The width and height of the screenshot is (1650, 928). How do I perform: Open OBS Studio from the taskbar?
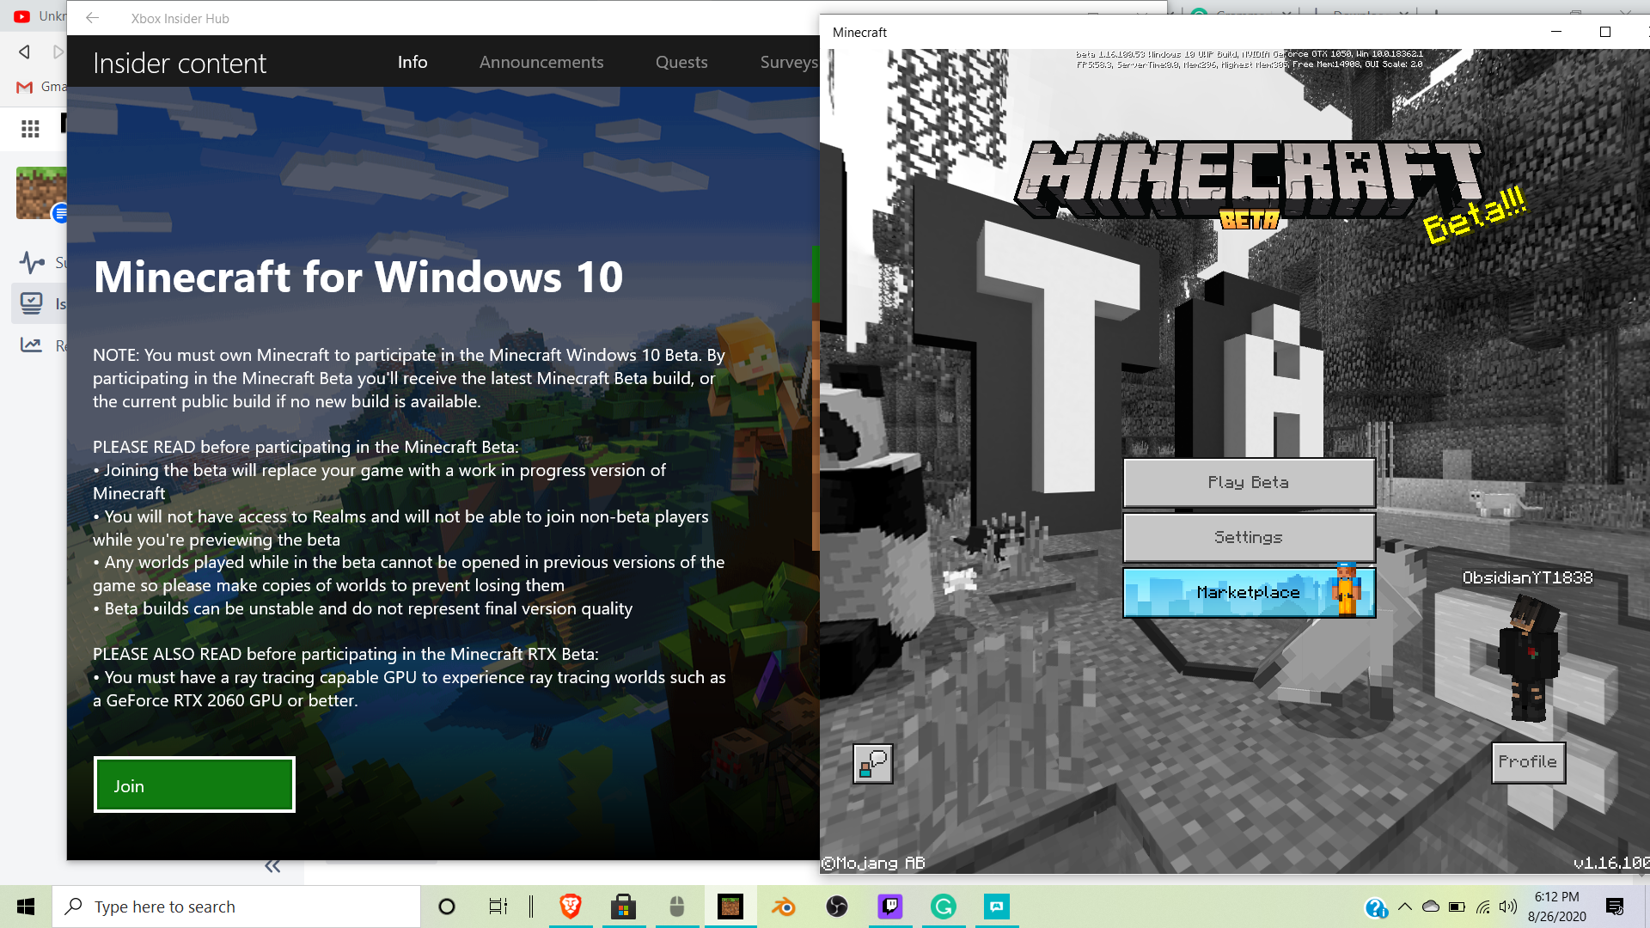point(836,907)
